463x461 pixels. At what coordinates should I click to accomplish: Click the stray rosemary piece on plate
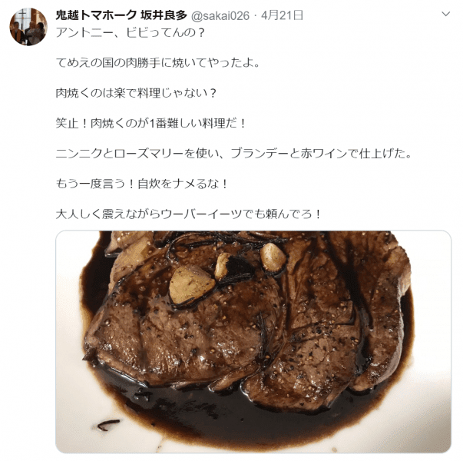[x=109, y=425]
